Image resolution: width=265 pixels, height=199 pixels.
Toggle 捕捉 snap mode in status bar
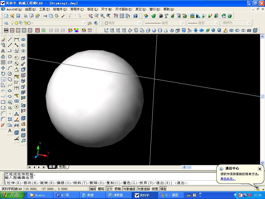93,189
